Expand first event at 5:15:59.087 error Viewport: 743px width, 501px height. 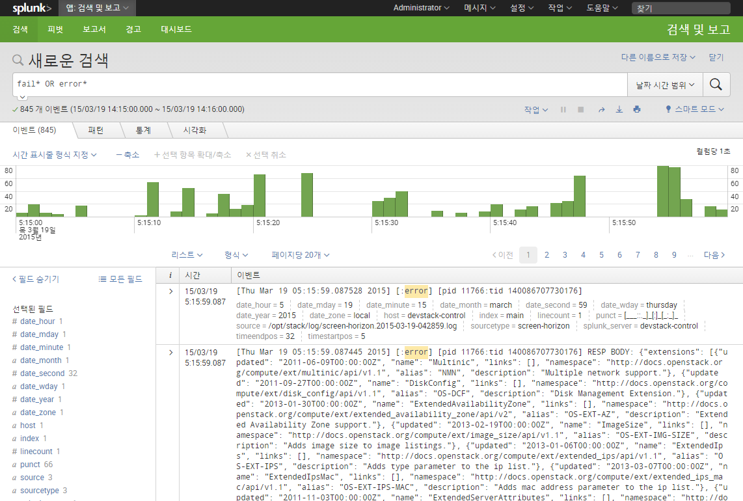[x=170, y=291]
